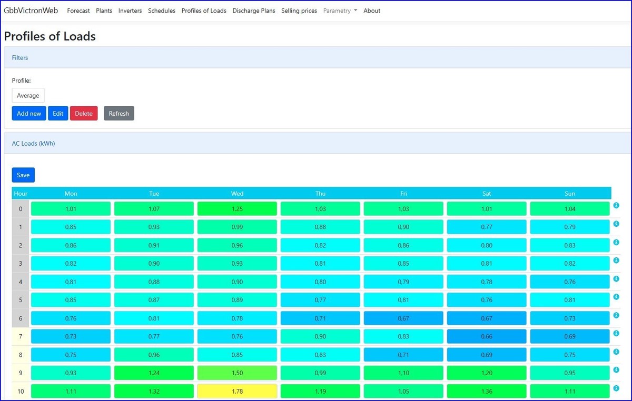Click the red Delete button
The image size is (632, 401).
pos(84,114)
